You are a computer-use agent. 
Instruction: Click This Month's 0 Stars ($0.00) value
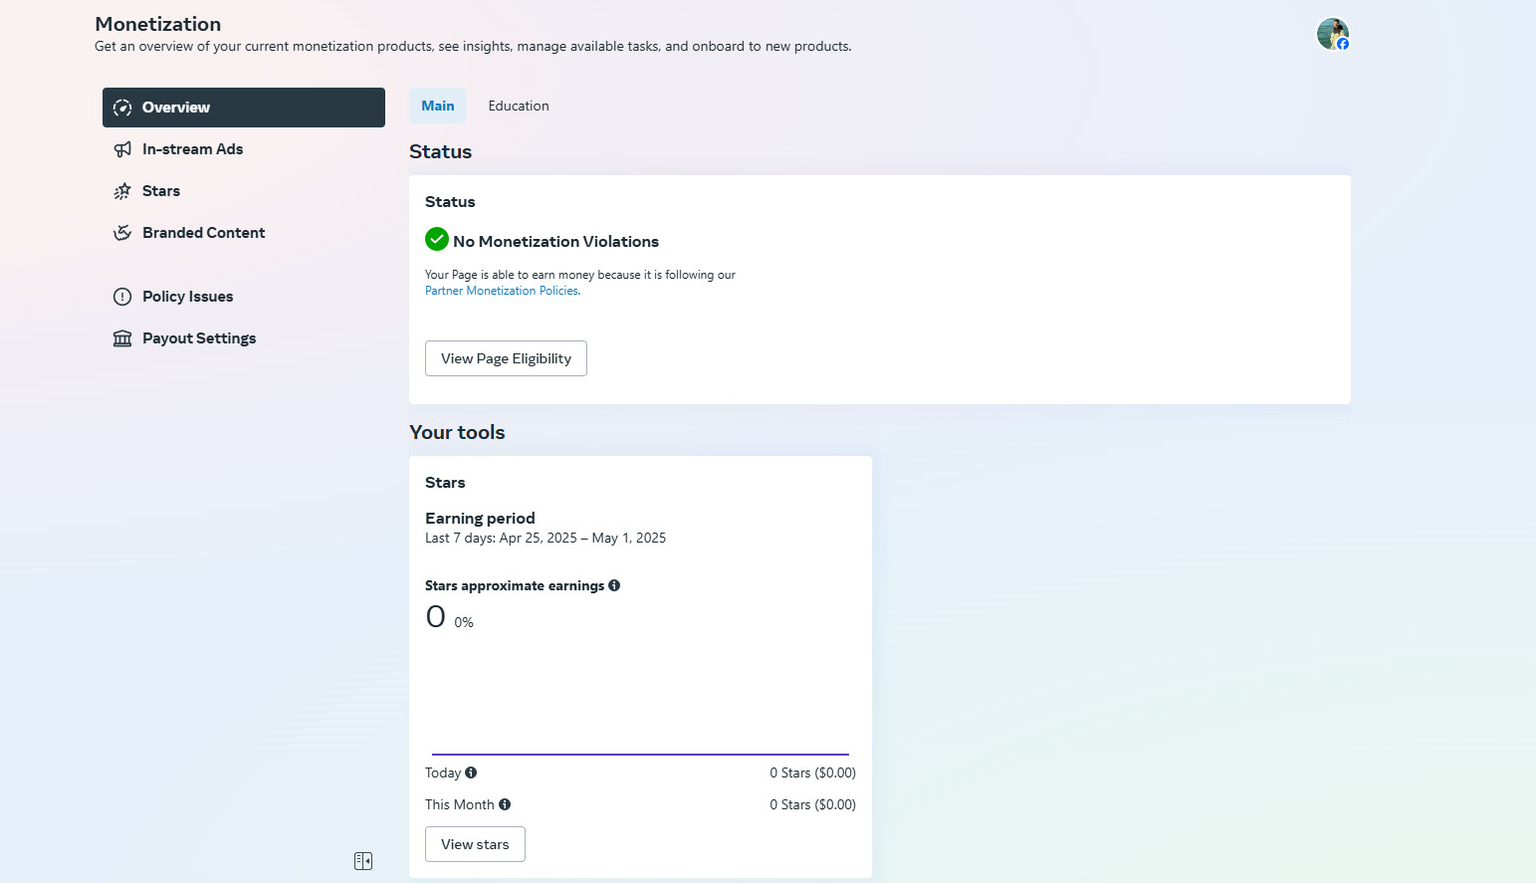coord(812,804)
